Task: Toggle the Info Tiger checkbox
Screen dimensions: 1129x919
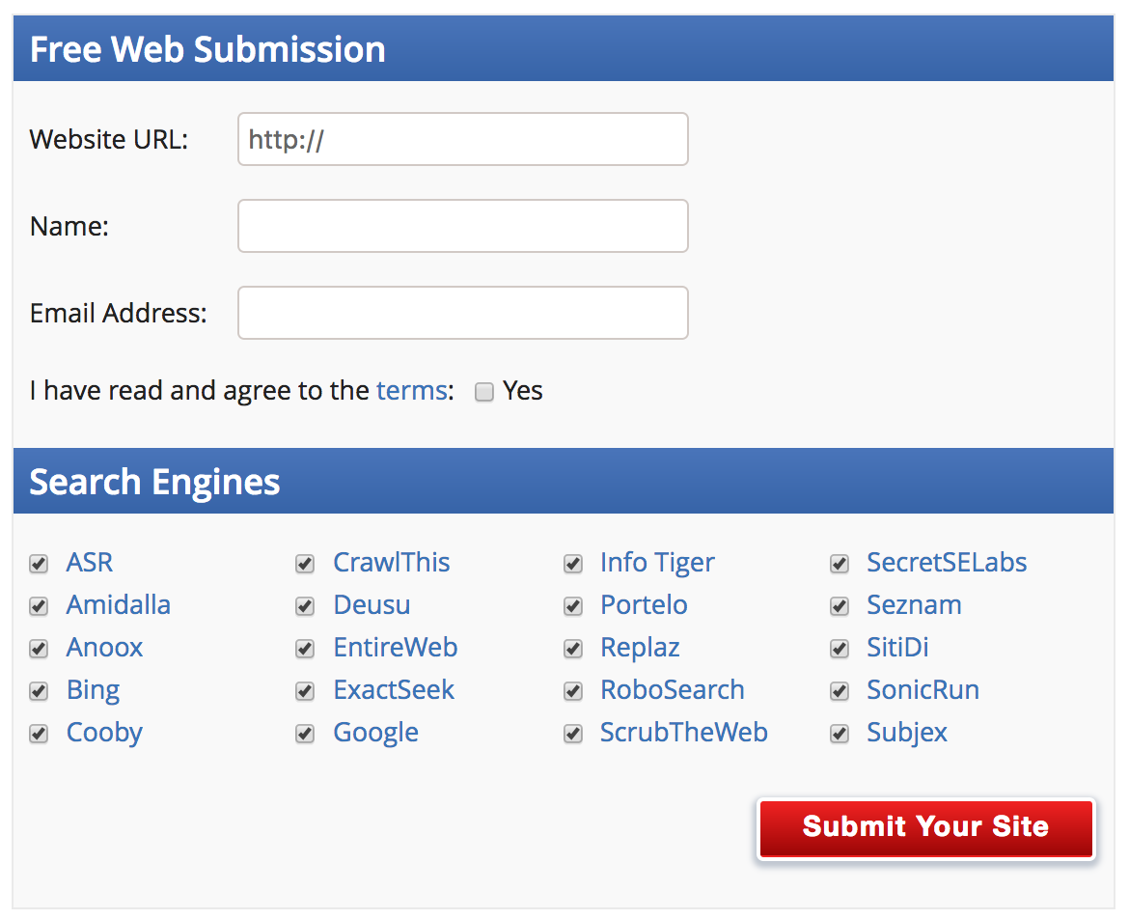Action: 572,563
